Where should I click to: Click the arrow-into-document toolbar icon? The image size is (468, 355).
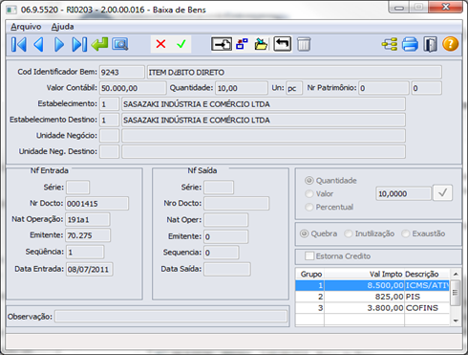pyautogui.click(x=222, y=44)
